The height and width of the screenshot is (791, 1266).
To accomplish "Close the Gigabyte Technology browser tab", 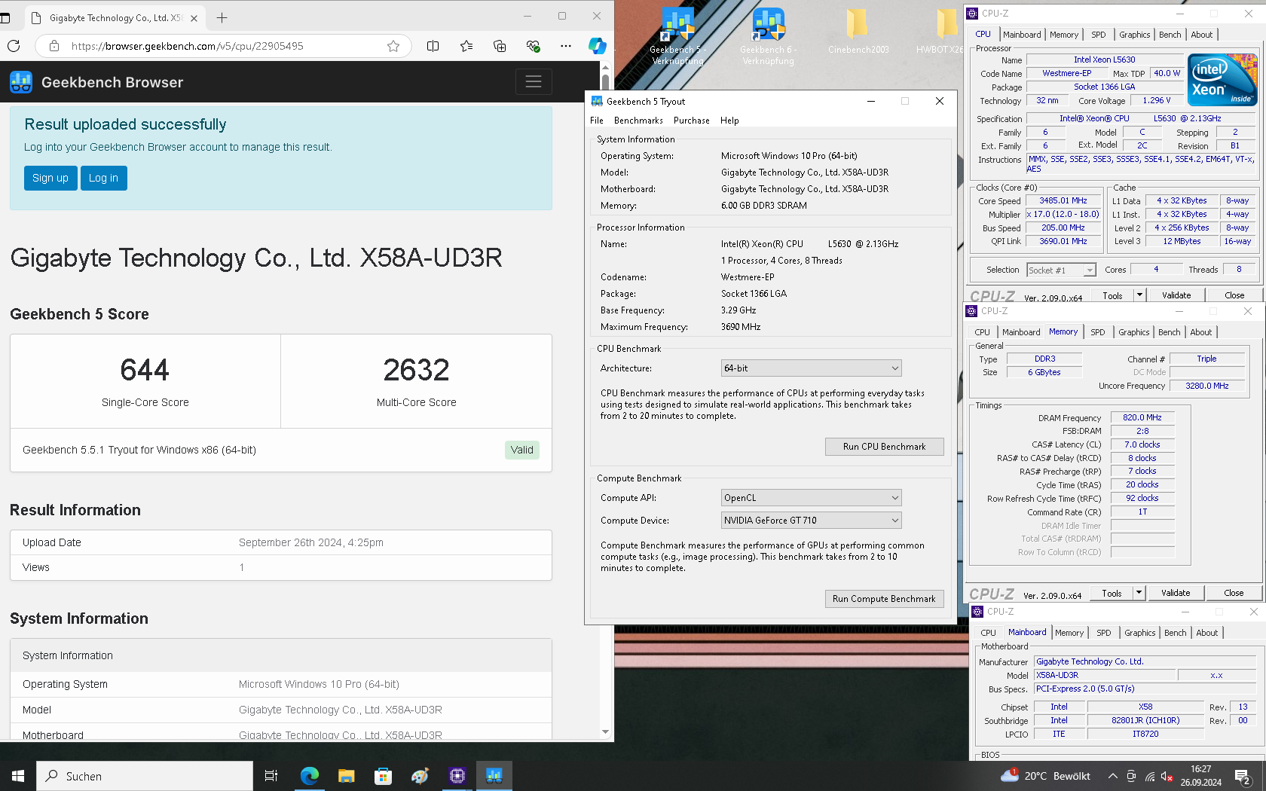I will pos(194,18).
